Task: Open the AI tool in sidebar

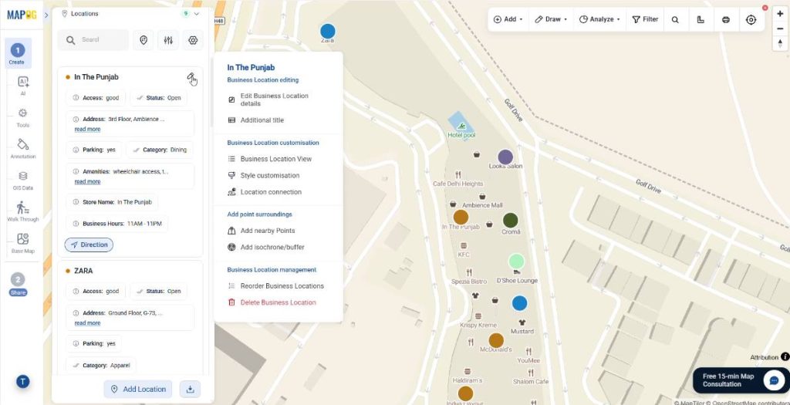Action: click(22, 85)
